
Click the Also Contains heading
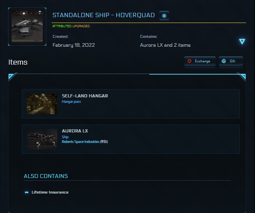46,176
